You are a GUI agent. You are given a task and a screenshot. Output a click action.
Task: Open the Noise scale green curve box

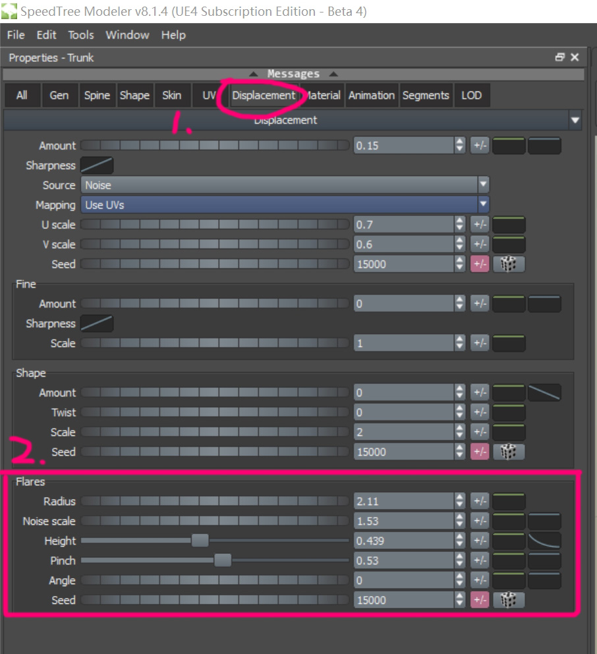509,521
